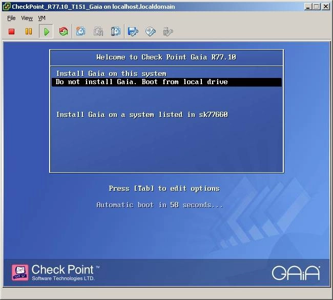Click the CD/DVD drive connect icon
This screenshot has width=333, height=300.
point(150,32)
